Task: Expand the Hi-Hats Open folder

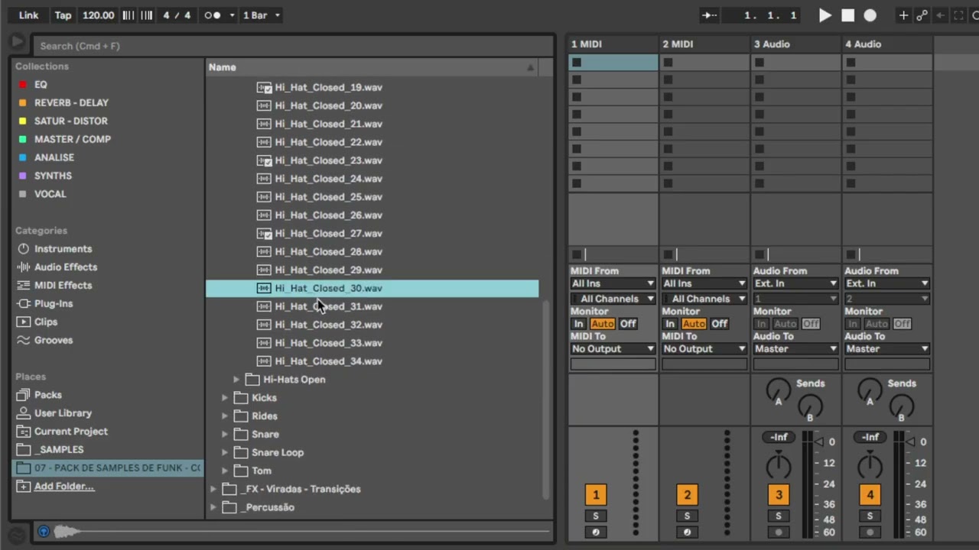Action: [236, 380]
